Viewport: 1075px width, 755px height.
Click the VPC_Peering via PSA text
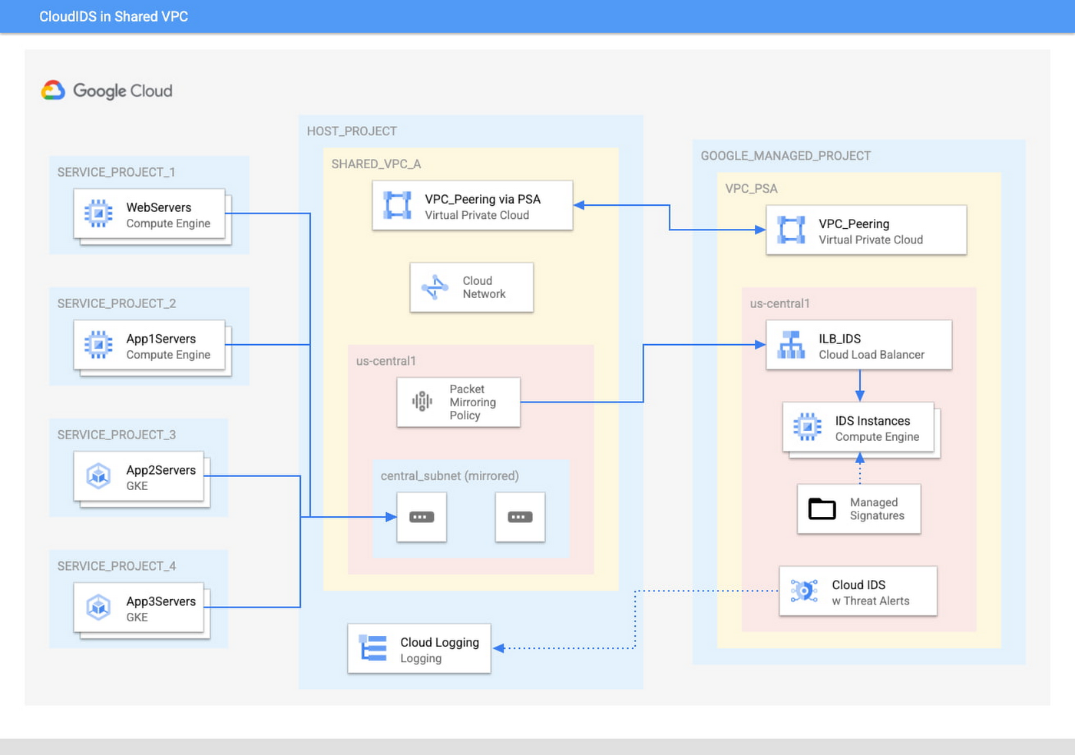click(x=483, y=199)
